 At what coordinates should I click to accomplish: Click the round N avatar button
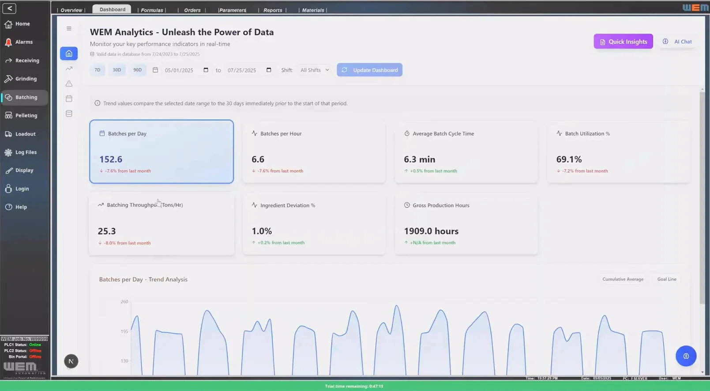(71, 361)
